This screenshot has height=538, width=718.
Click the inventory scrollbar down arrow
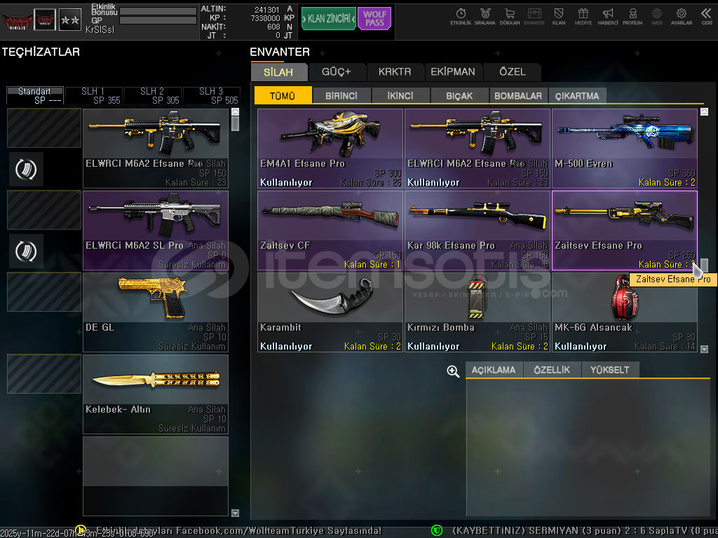pyautogui.click(x=704, y=349)
